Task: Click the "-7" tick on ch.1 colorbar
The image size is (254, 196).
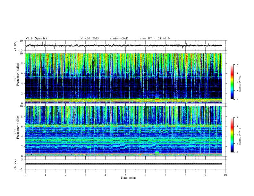Action: click(x=236, y=99)
